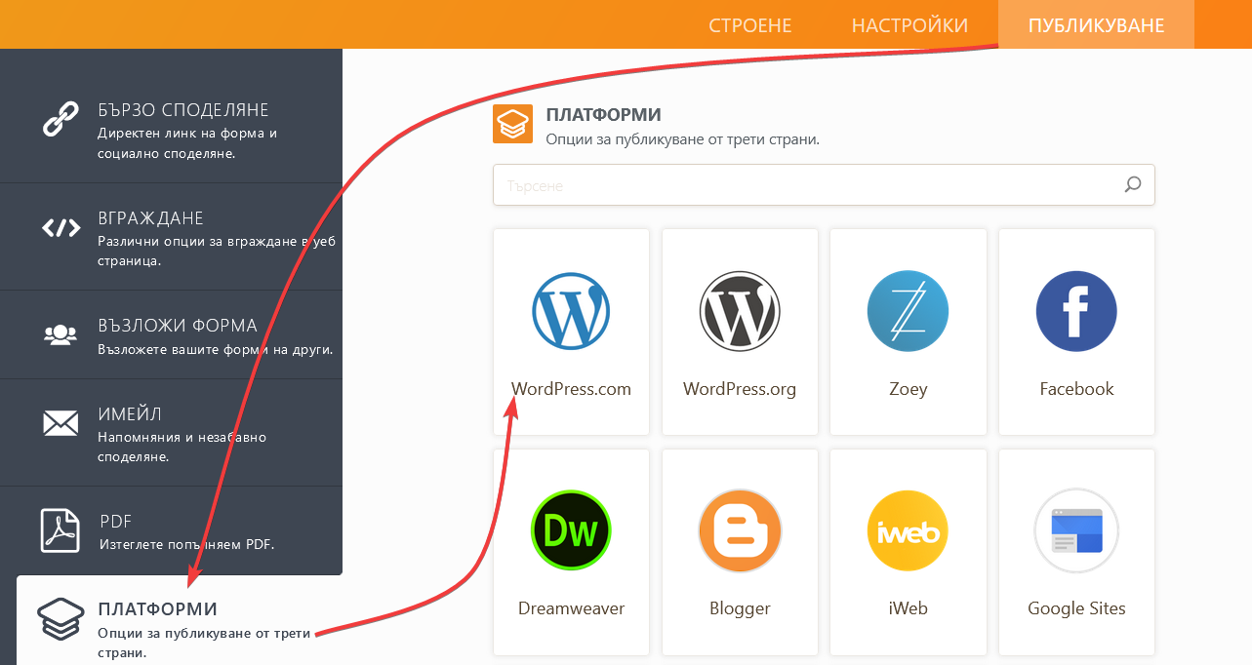The image size is (1252, 665).
Task: Click the WordPress.org label
Action: (740, 389)
